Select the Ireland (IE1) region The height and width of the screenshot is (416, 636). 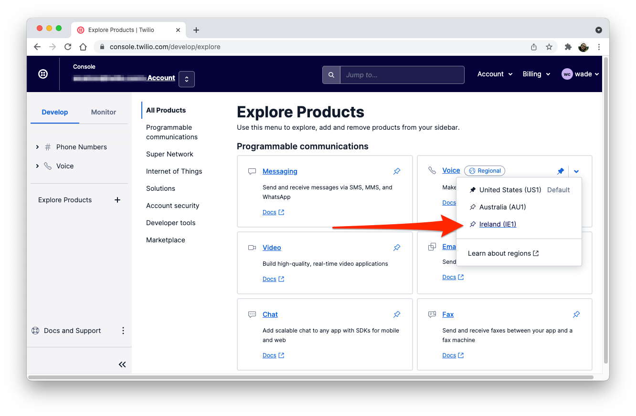(x=497, y=224)
